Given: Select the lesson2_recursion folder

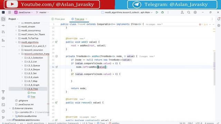Looking at the screenshot, I should click(33, 50).
